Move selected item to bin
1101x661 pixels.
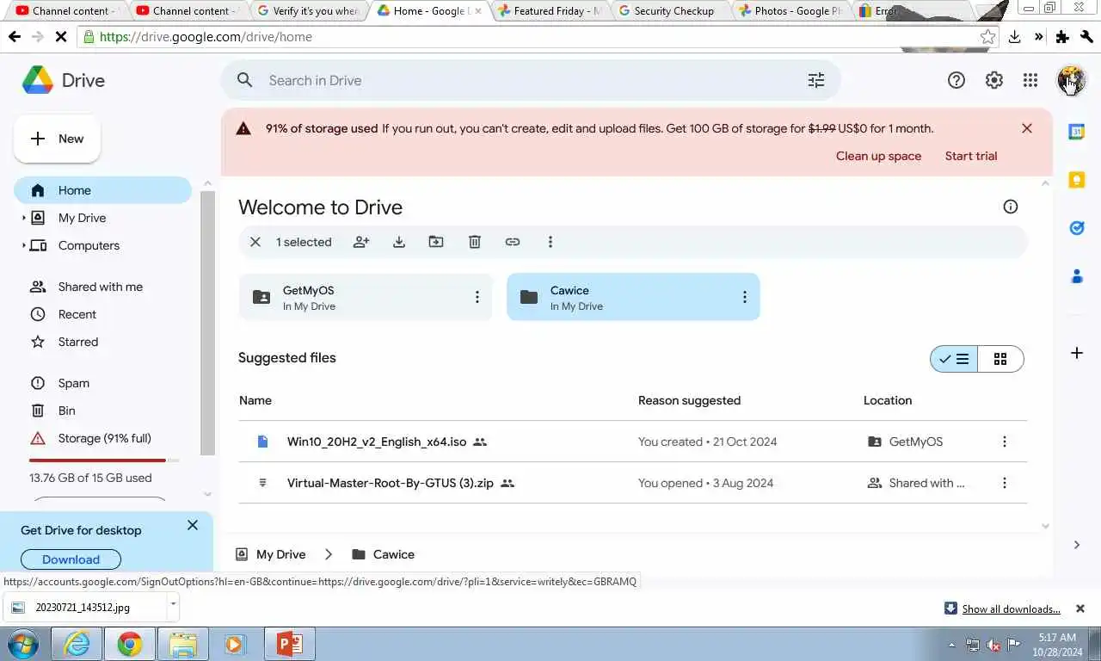474,242
